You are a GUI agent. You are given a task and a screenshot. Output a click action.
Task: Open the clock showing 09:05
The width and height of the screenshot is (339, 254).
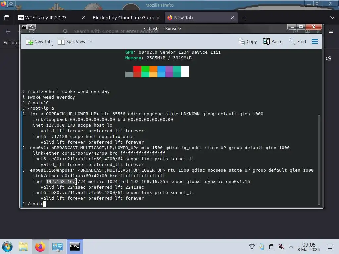(309, 247)
